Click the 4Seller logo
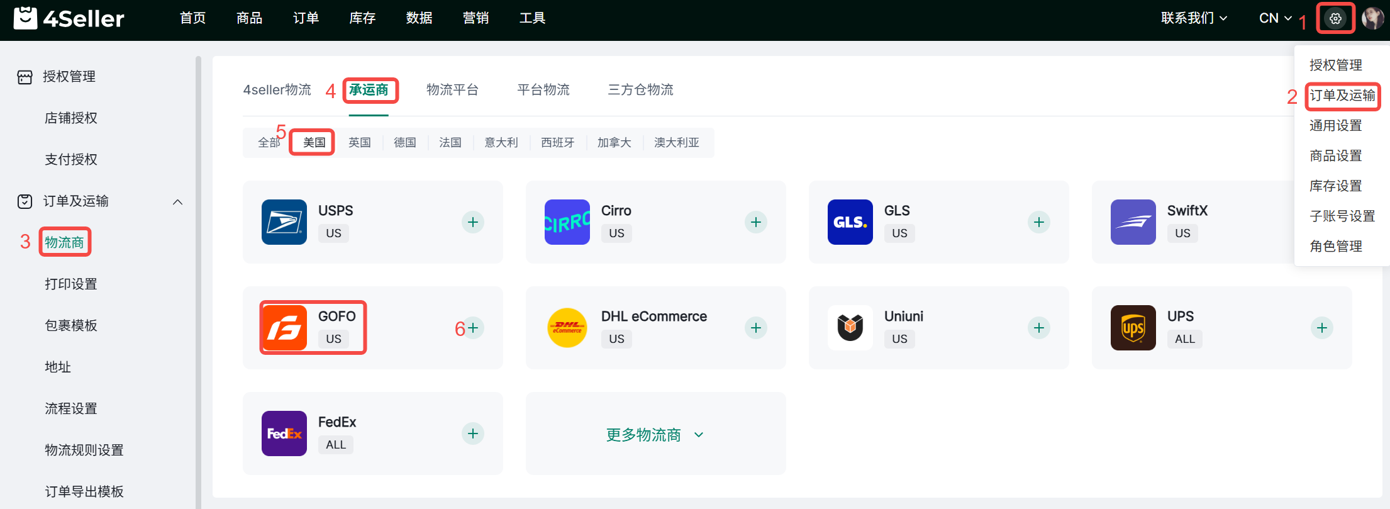 click(x=69, y=19)
